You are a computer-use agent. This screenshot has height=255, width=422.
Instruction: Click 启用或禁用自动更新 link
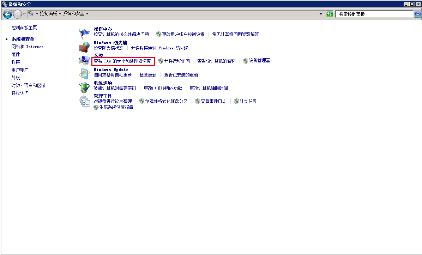(110, 75)
